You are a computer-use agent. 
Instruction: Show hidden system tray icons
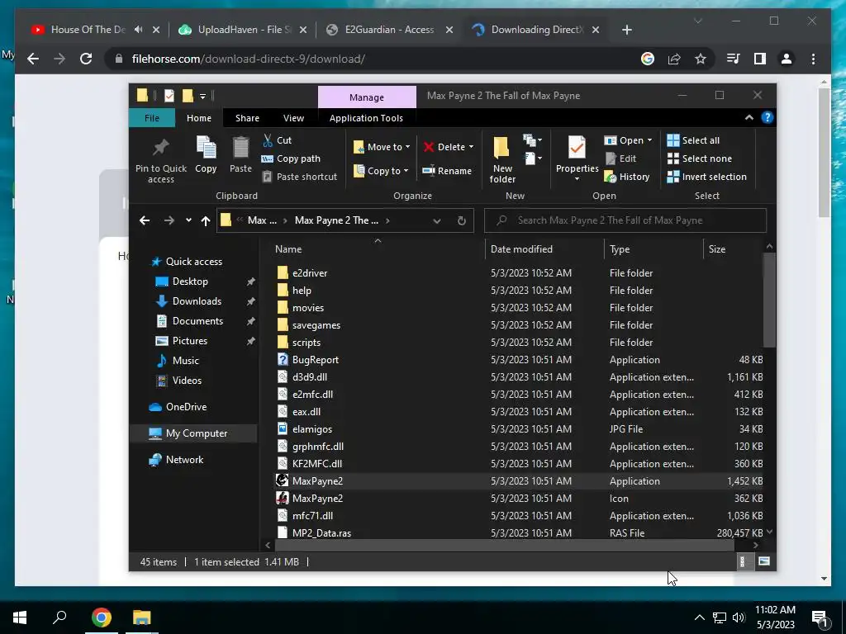point(699,617)
